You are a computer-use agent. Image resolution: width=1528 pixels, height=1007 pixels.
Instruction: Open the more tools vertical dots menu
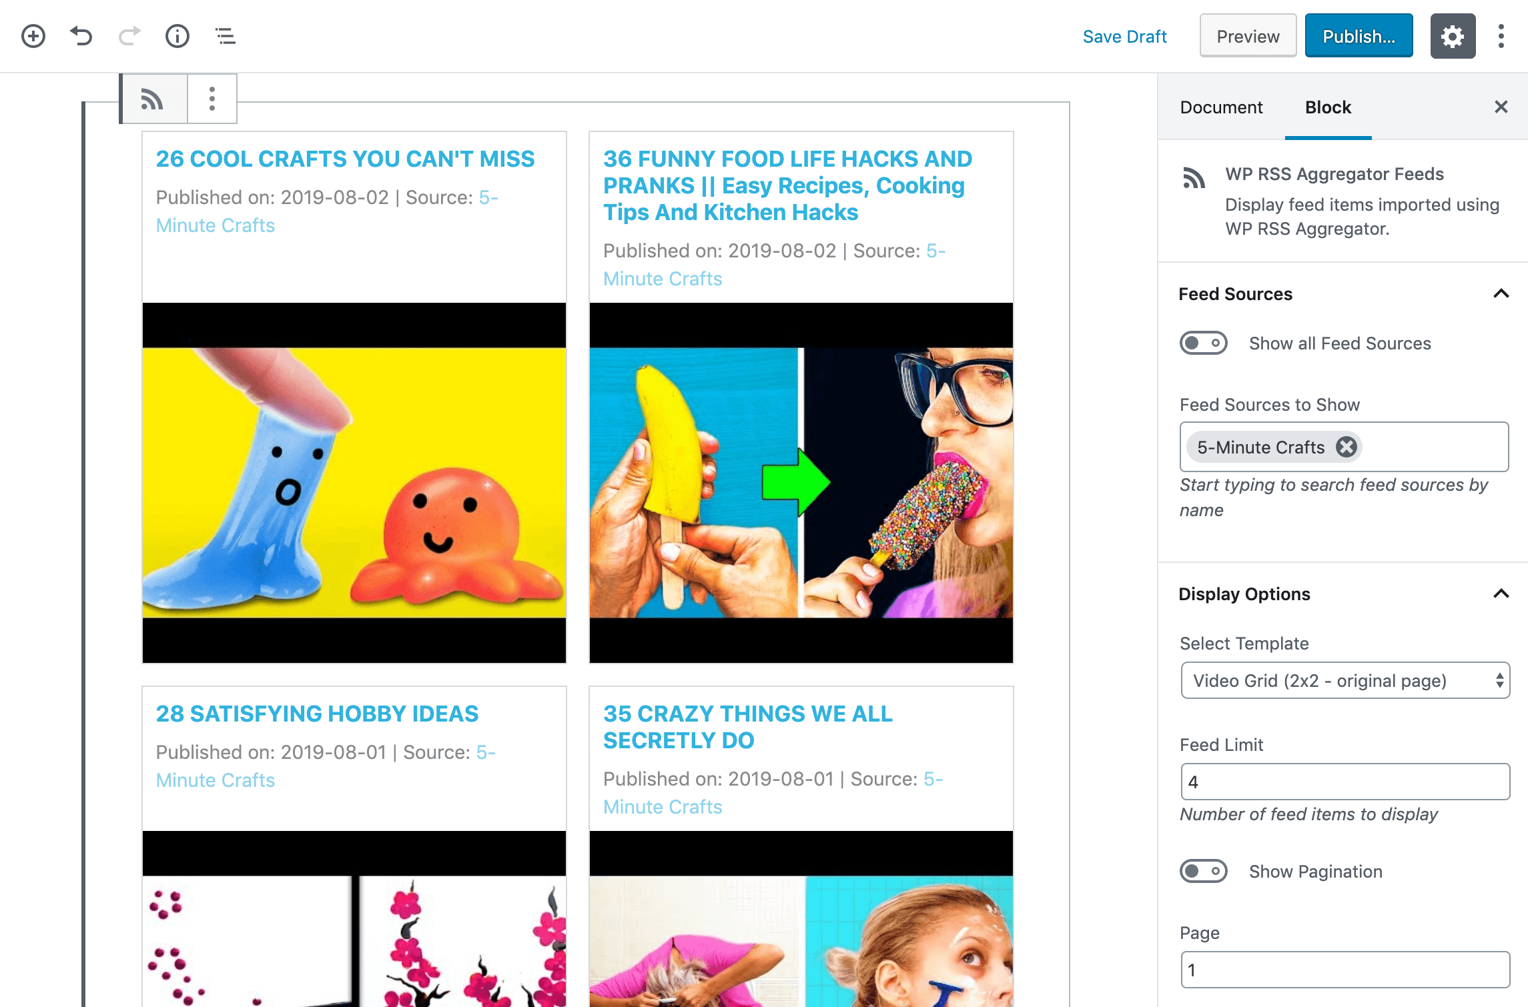coord(1501,36)
